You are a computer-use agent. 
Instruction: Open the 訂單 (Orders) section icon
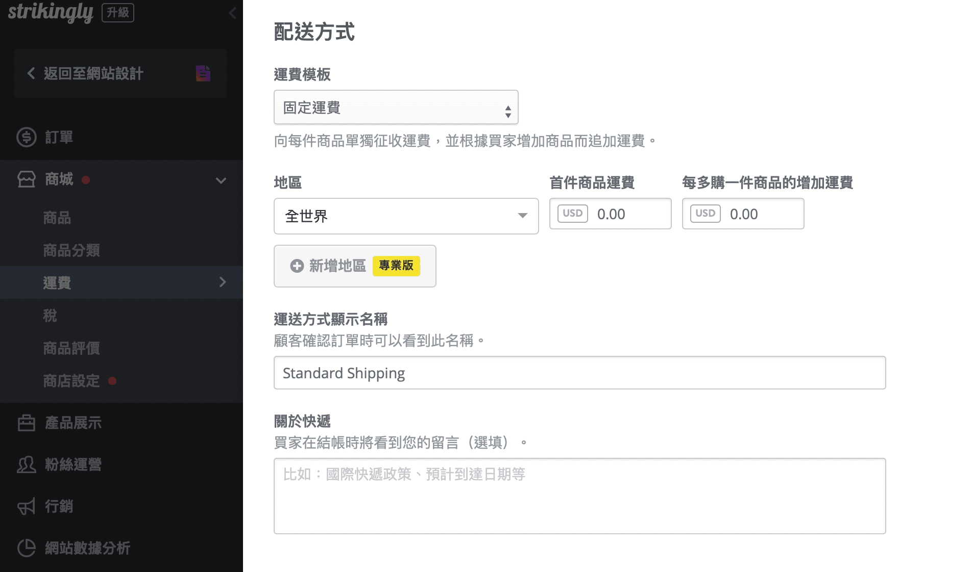click(26, 137)
